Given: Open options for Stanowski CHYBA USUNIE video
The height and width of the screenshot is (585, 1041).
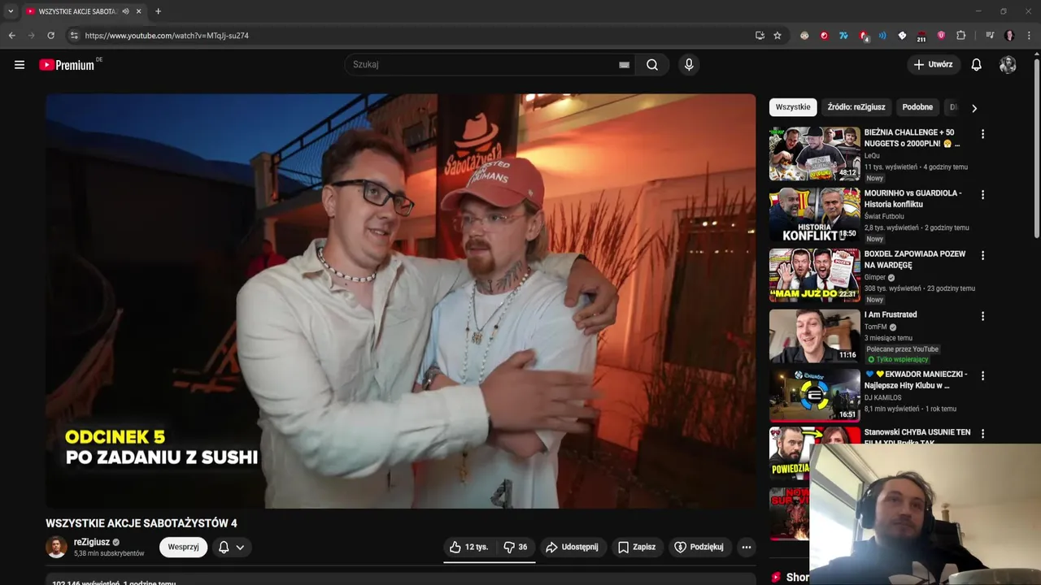Looking at the screenshot, I should pos(982,434).
